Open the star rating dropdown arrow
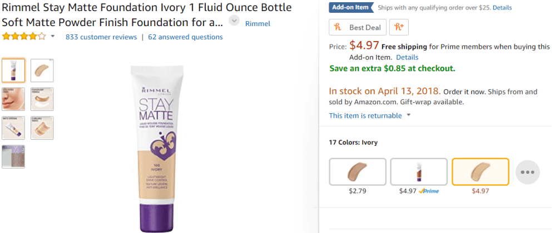 click(53, 37)
